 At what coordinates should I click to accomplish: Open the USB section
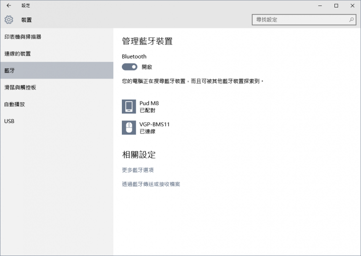(x=57, y=121)
